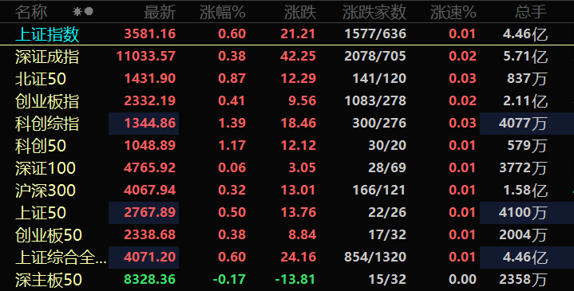The image size is (574, 291).
Task: Click the settings gear icon beside 名称
Action: (x=77, y=12)
